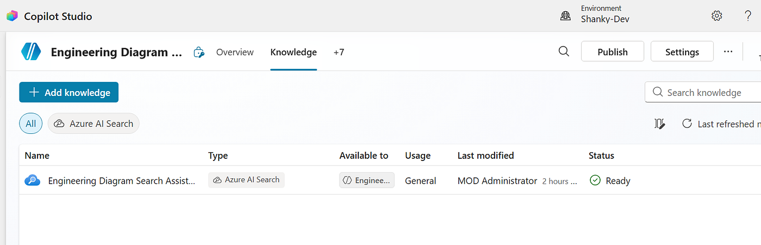The height and width of the screenshot is (245, 761).
Task: Click the General usage cell
Action: pos(420,181)
